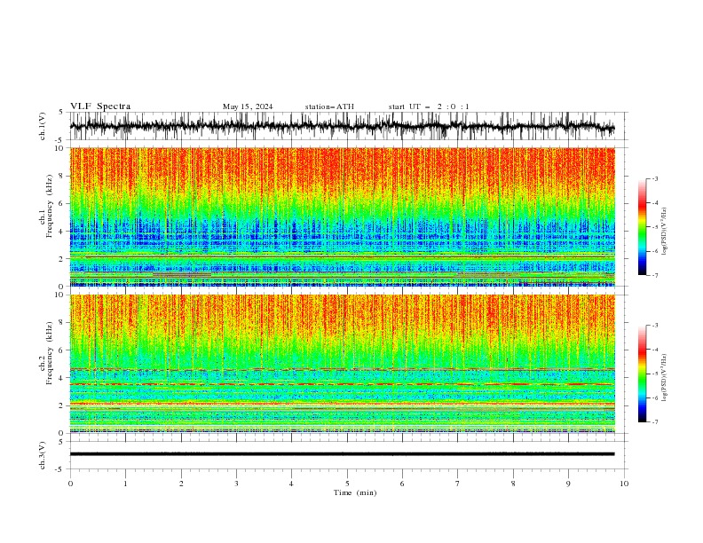This screenshot has height=543, width=703.
Task: Click the ch.2 log(PSD) colorbar label
Action: coord(664,378)
